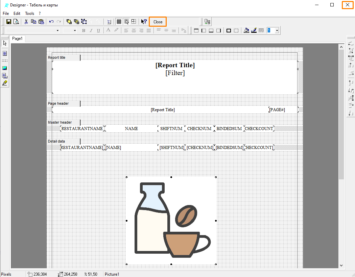Toggle all frame borders on
This screenshot has width=355, height=277.
[229, 31]
